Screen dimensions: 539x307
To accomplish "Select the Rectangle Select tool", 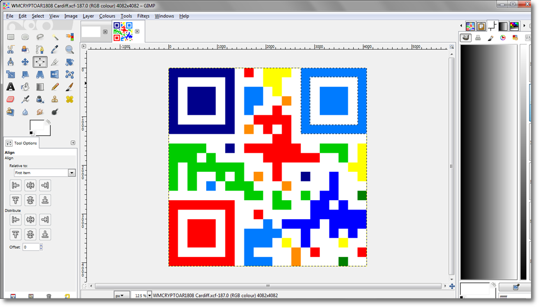I will 10,37.
